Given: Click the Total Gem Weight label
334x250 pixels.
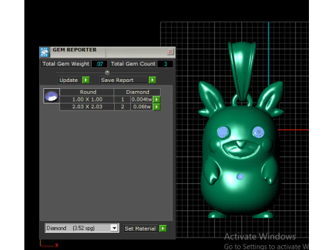Looking at the screenshot, I should tap(65, 64).
